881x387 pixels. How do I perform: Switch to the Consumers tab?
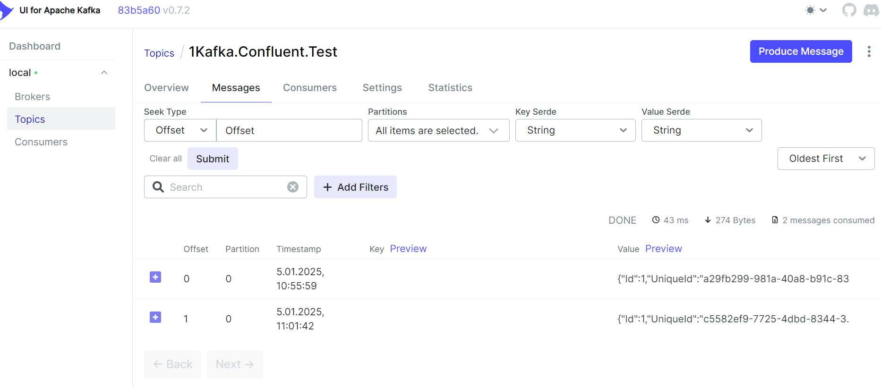[310, 88]
